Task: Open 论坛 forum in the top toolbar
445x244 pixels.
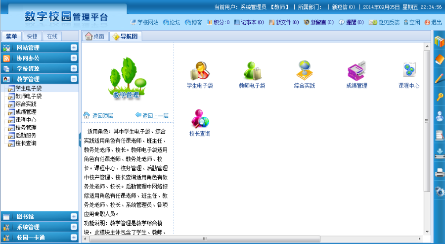Action: click(x=172, y=22)
